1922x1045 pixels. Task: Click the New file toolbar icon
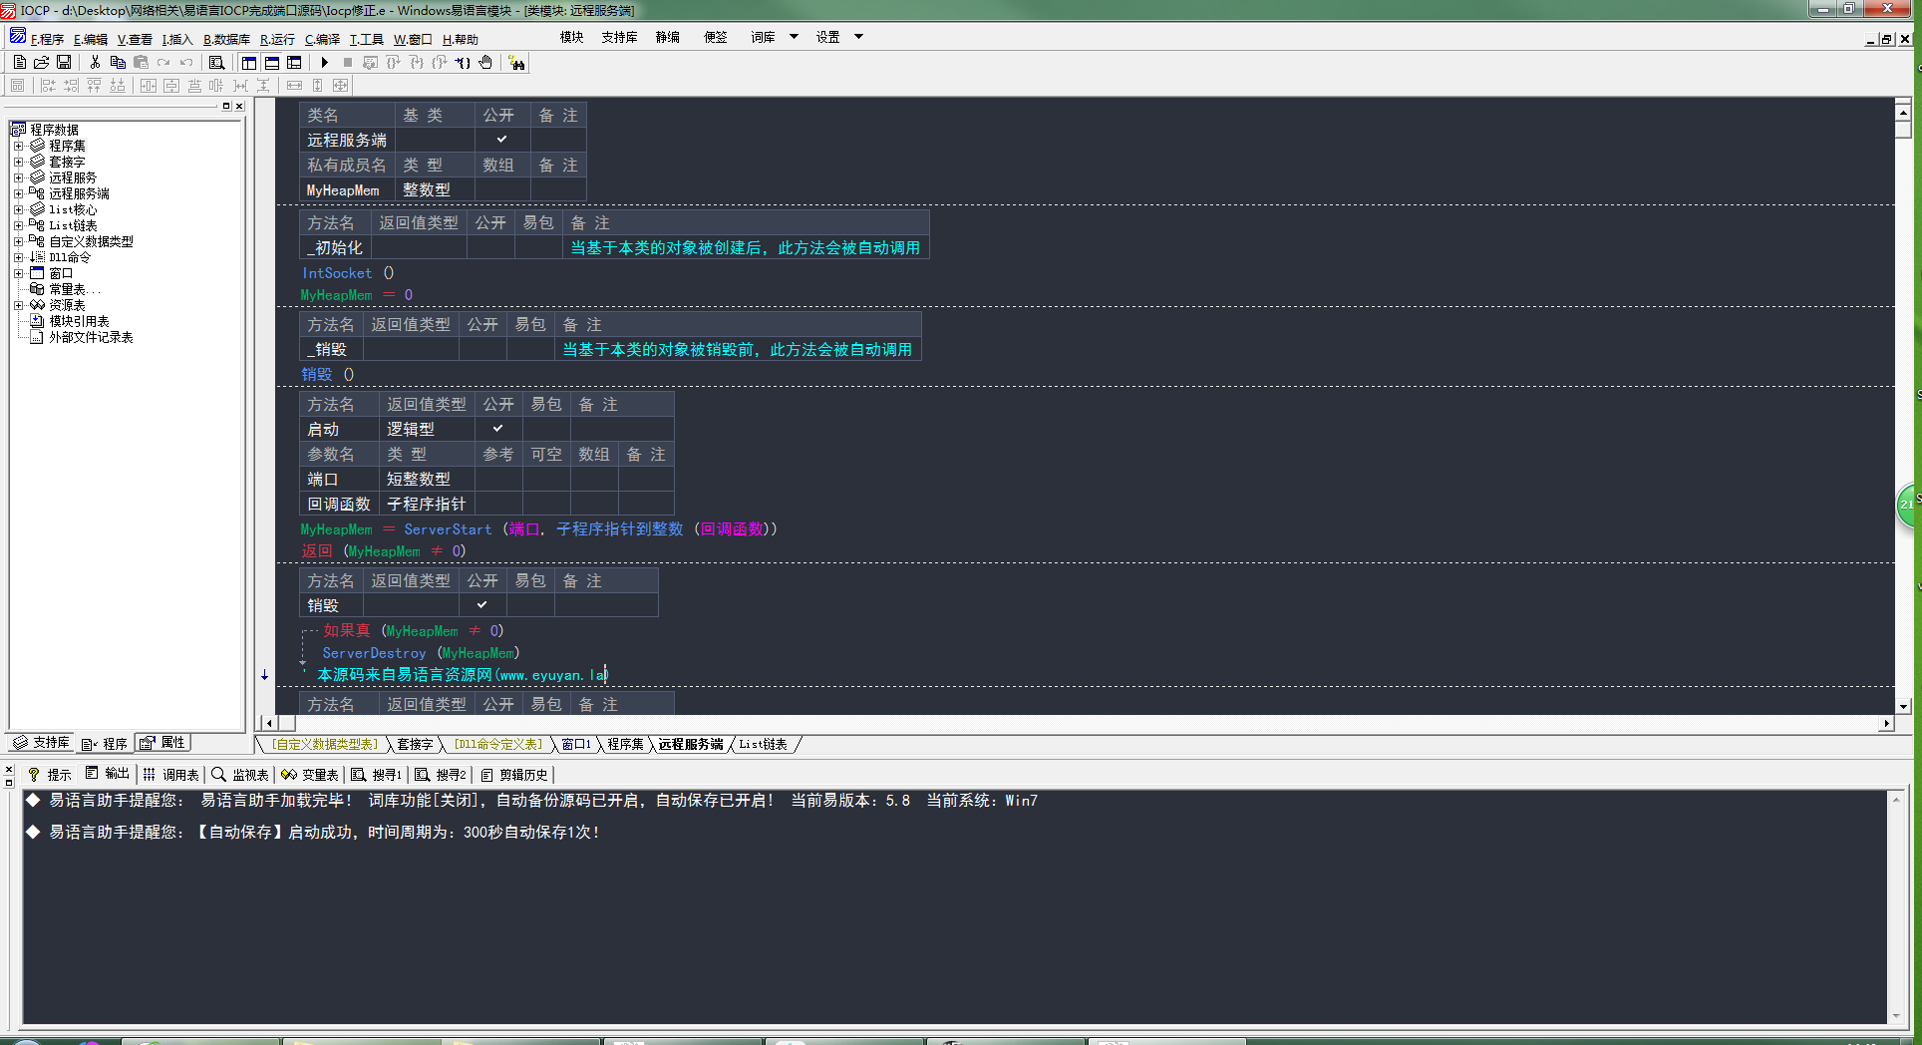click(x=20, y=63)
